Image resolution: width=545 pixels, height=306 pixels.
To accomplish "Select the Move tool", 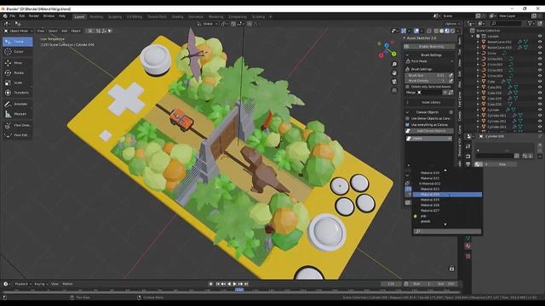I will click(x=17, y=63).
